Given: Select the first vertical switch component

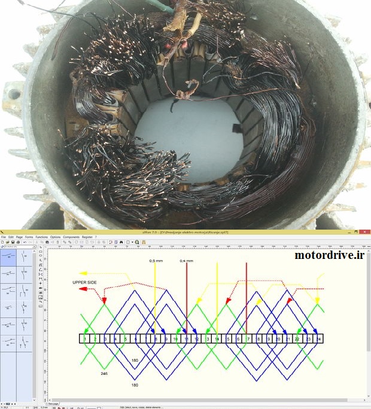Looking at the screenshot, I should [x=25, y=258].
